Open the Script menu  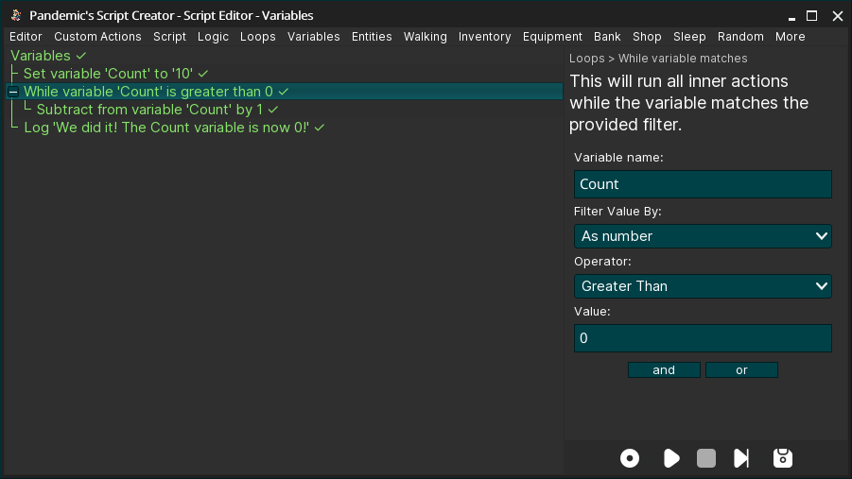[169, 37]
